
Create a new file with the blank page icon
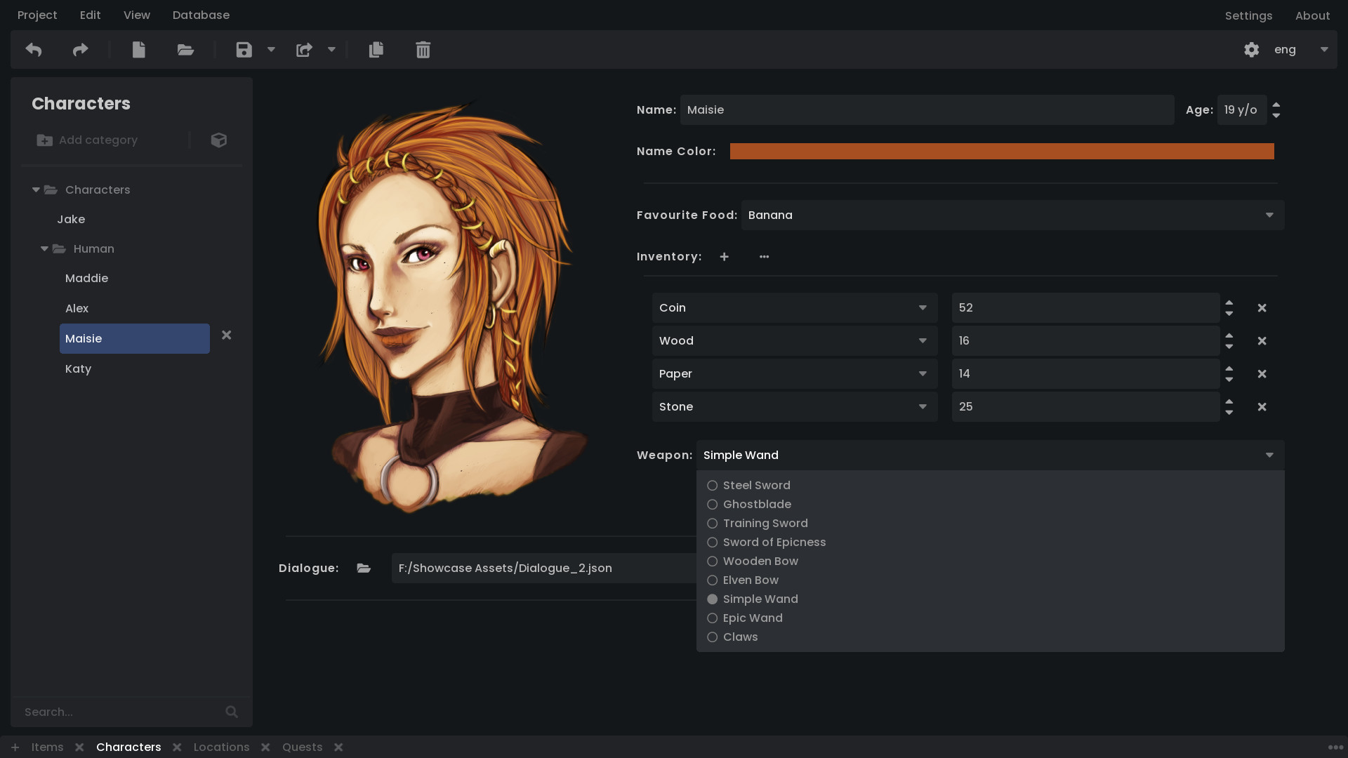pyautogui.click(x=138, y=49)
